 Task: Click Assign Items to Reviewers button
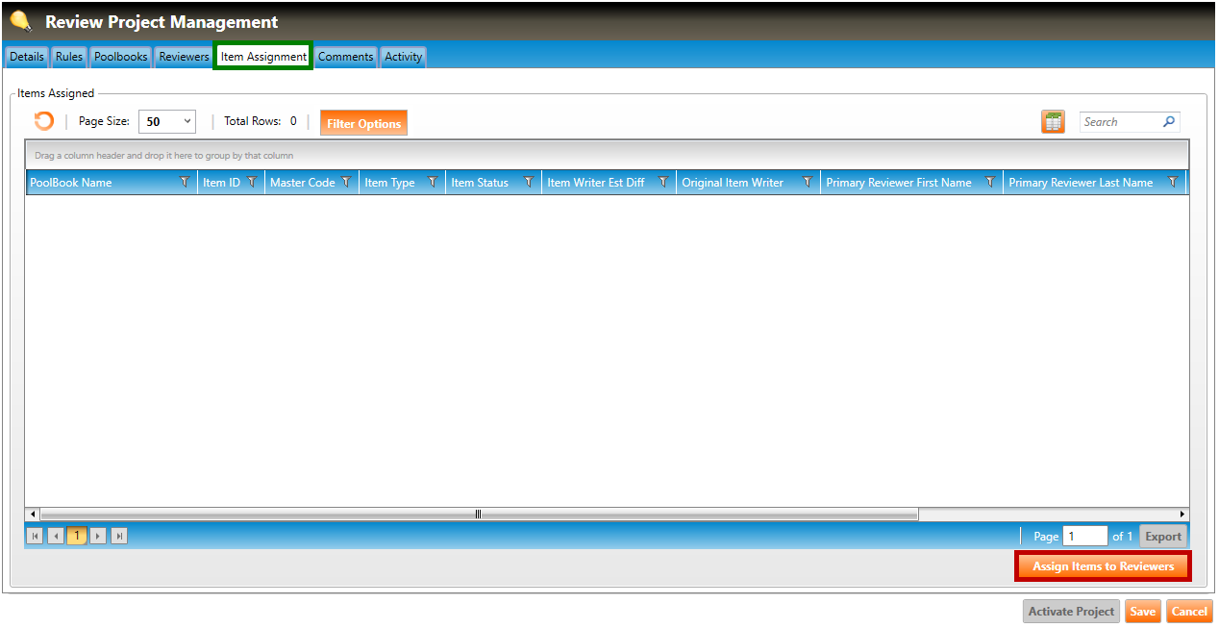coord(1103,566)
